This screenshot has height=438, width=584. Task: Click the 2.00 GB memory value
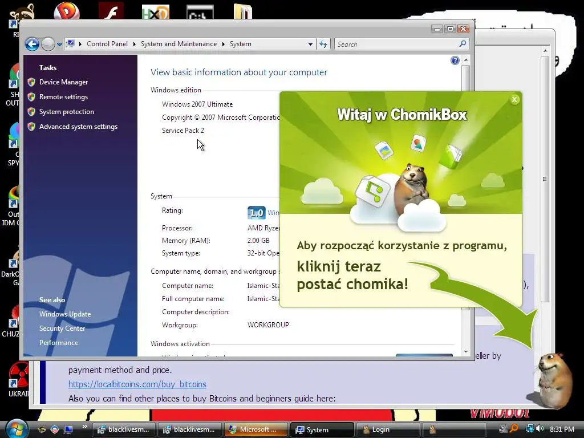point(258,241)
